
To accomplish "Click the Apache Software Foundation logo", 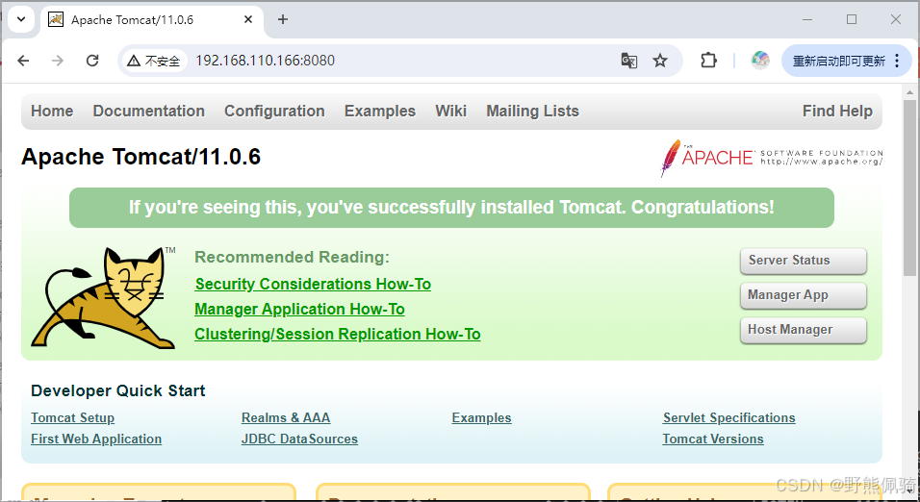I will click(771, 157).
